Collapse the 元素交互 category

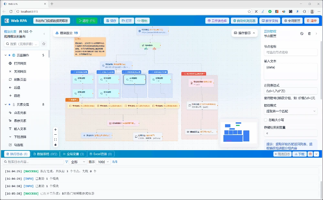click(5, 105)
